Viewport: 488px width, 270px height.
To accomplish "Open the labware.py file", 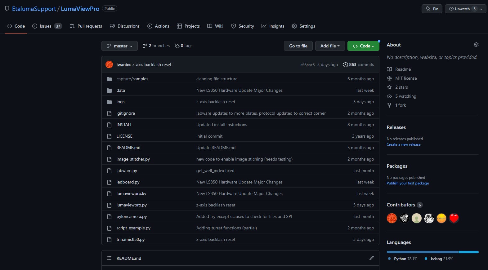I will click(127, 171).
